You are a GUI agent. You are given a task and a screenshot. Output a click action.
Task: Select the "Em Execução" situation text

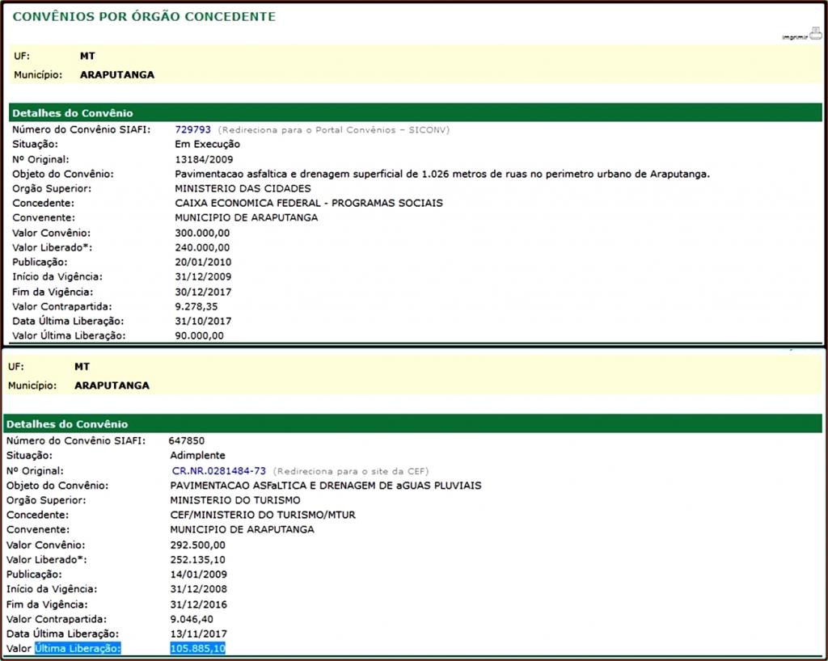(x=207, y=144)
